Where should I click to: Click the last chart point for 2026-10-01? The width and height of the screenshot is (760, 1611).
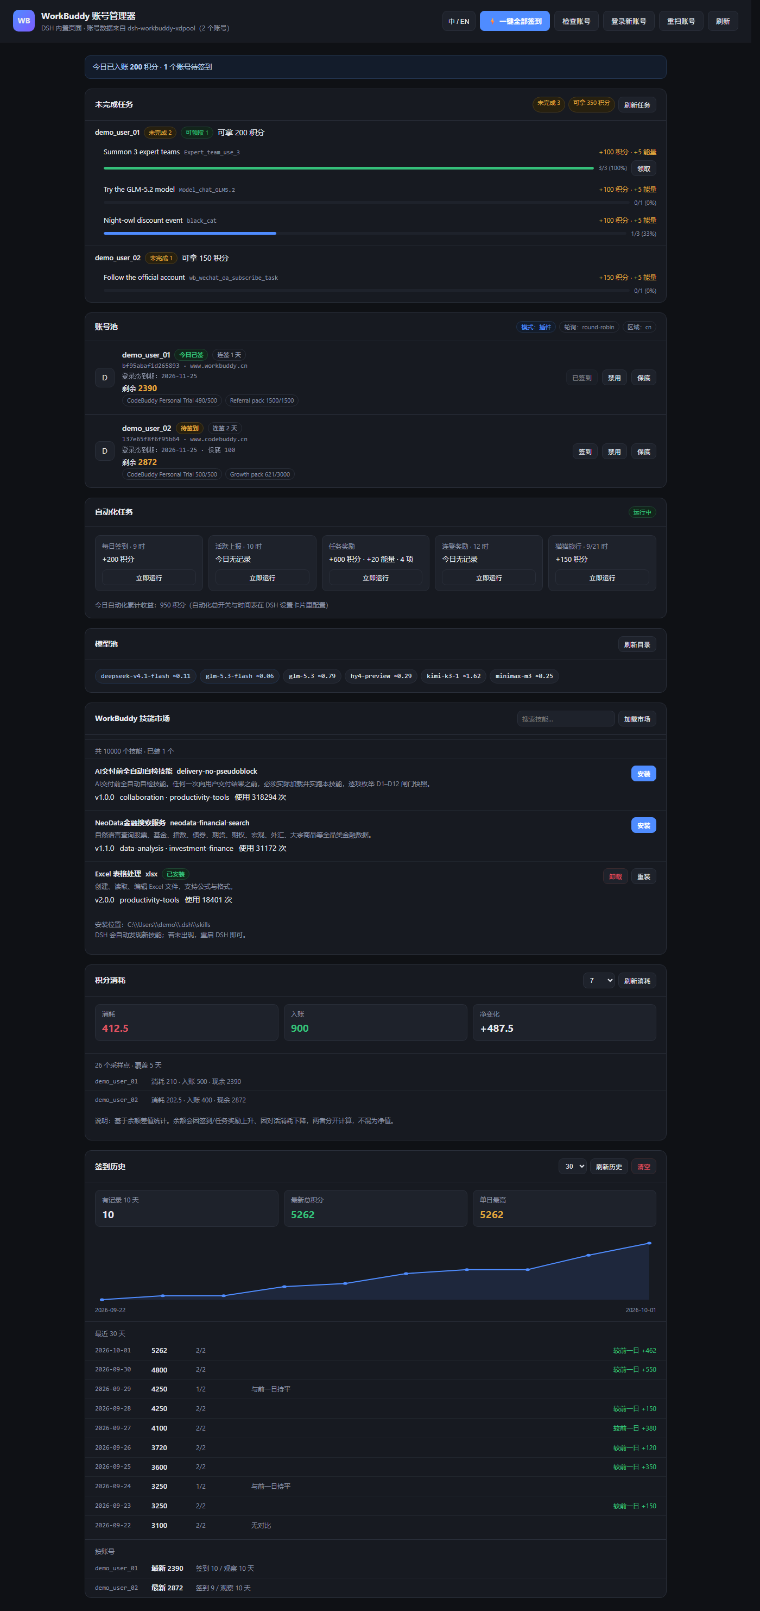[649, 1243]
